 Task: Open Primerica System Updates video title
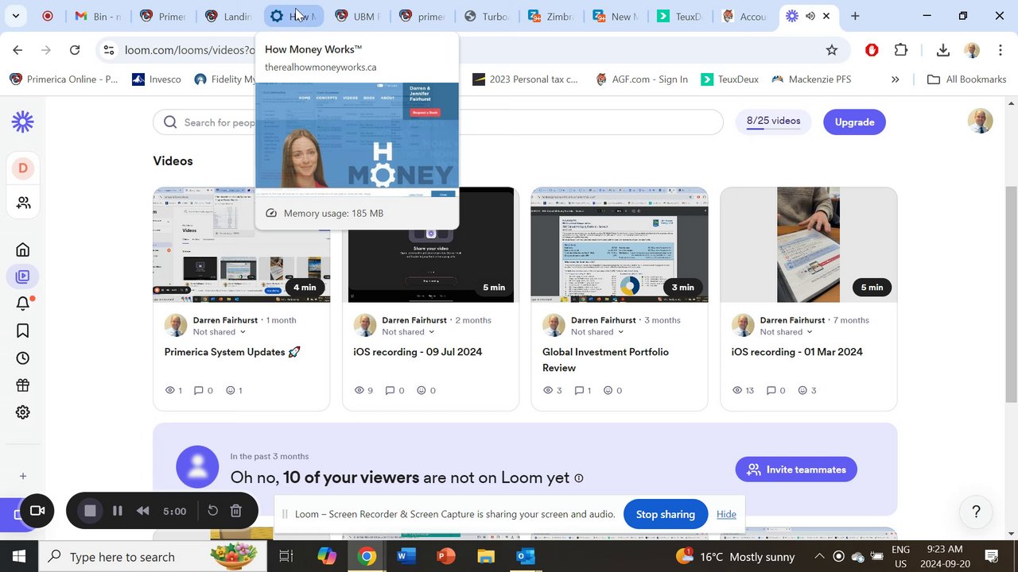click(232, 352)
